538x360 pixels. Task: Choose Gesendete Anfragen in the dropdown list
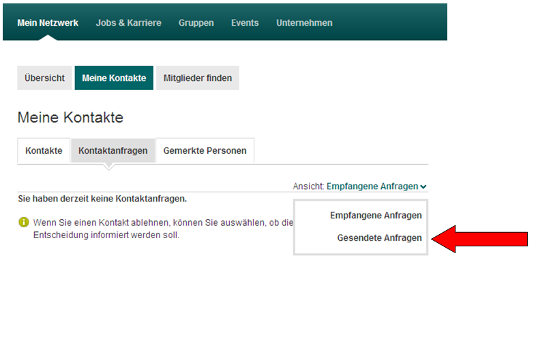point(379,238)
